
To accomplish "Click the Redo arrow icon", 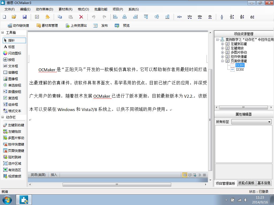I will [104, 17].
